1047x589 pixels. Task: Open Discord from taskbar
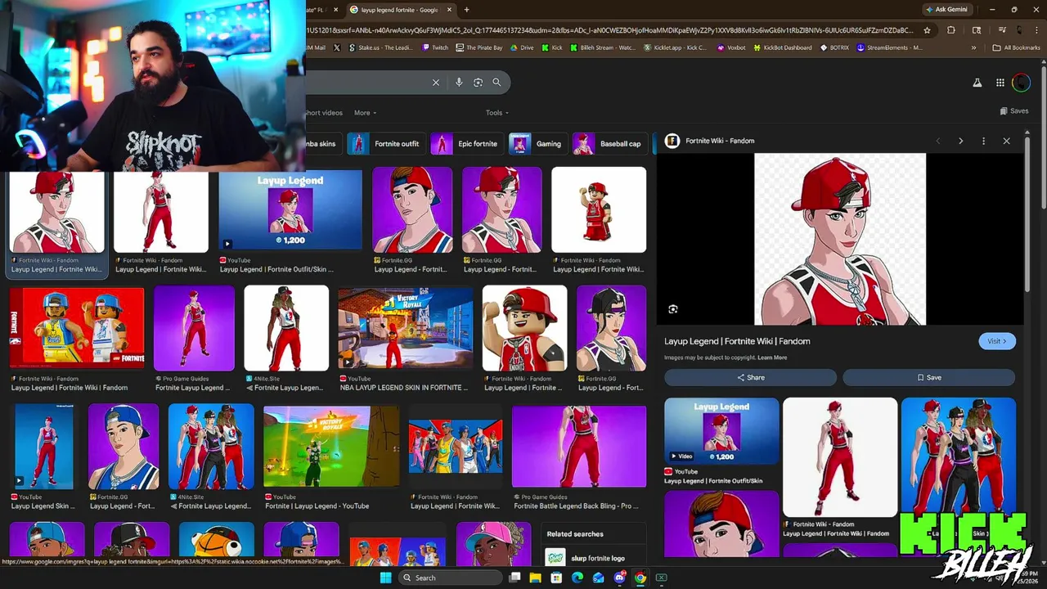(619, 578)
